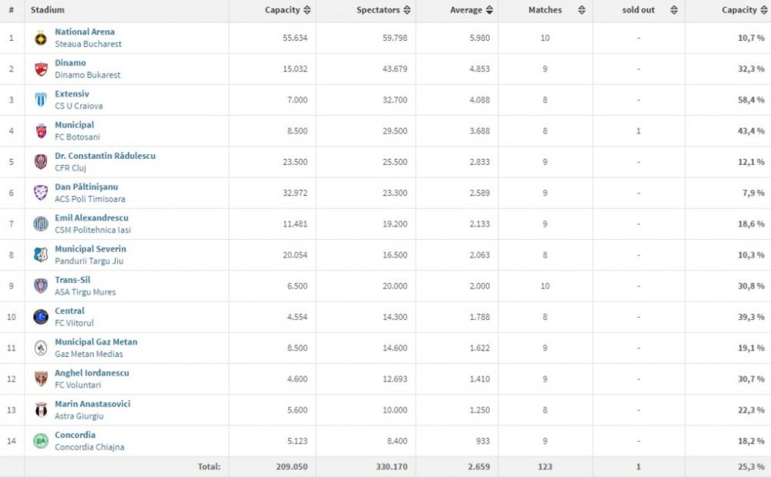
Task: Open the Central stadium link
Action: point(70,311)
